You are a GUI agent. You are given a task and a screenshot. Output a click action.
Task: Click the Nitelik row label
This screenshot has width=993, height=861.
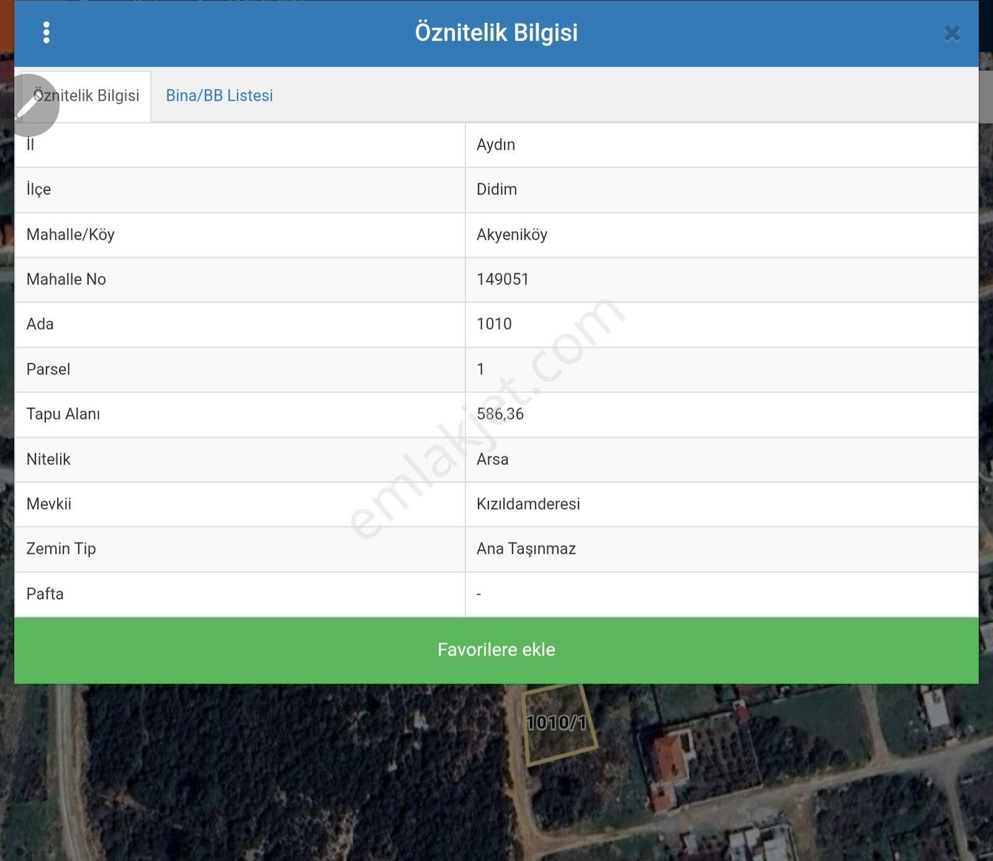[48, 459]
